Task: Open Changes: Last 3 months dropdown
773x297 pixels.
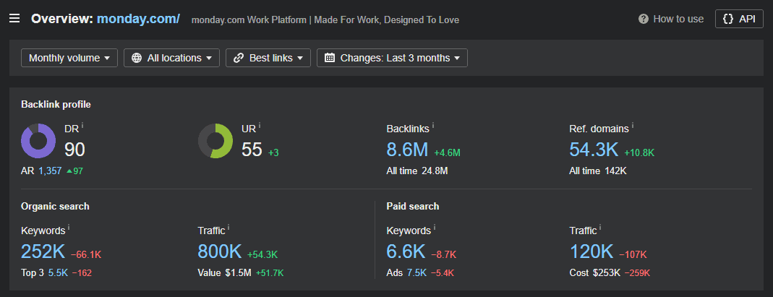Action: 392,58
